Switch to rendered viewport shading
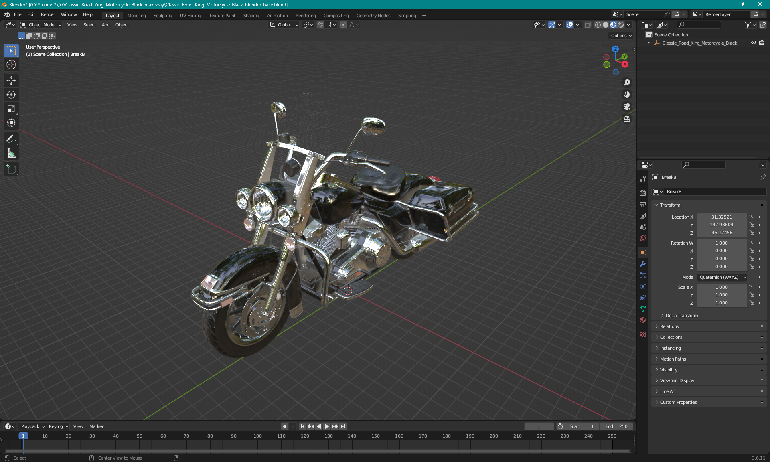Screen dimensions: 770x462 (621, 25)
